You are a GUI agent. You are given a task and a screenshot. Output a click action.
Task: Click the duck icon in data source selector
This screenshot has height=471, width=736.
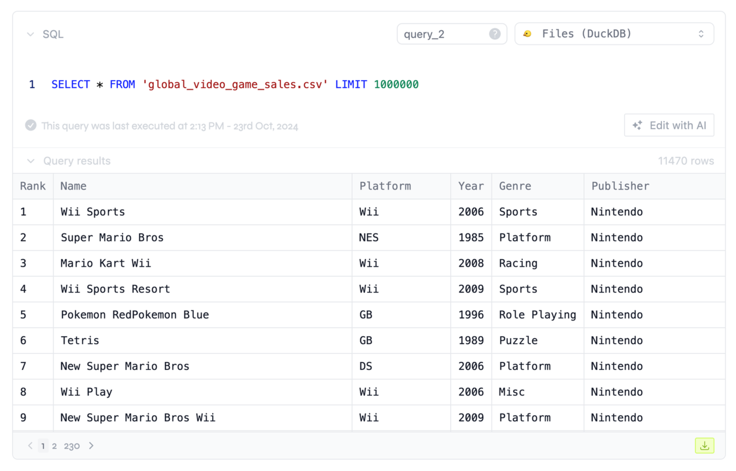(527, 34)
